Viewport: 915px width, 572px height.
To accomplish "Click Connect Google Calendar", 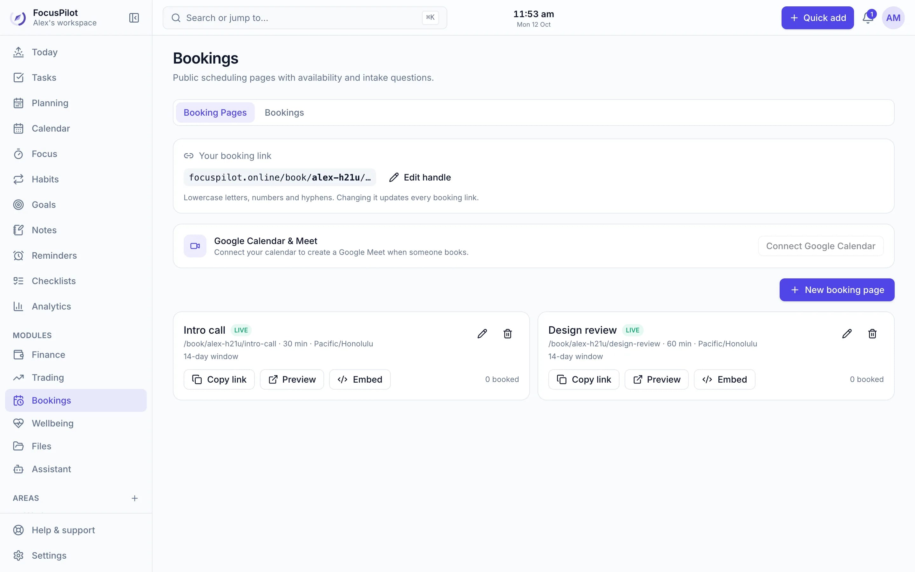I will click(820, 246).
